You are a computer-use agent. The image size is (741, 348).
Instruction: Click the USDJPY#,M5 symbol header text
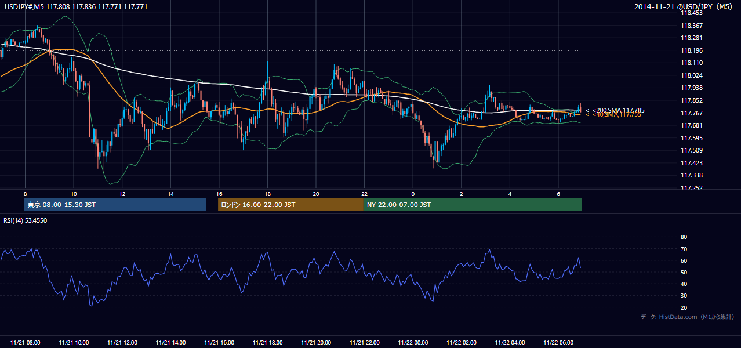tap(76, 7)
